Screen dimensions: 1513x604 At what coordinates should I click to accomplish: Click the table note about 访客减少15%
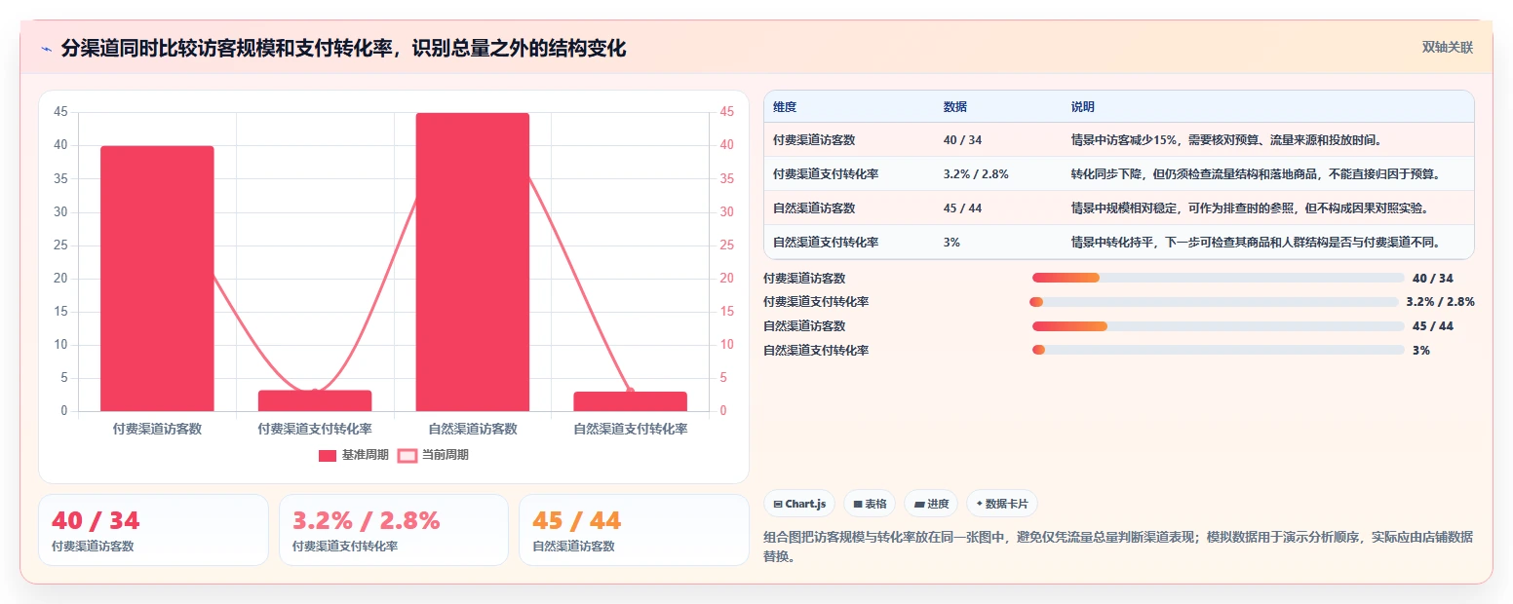[x=1226, y=139]
